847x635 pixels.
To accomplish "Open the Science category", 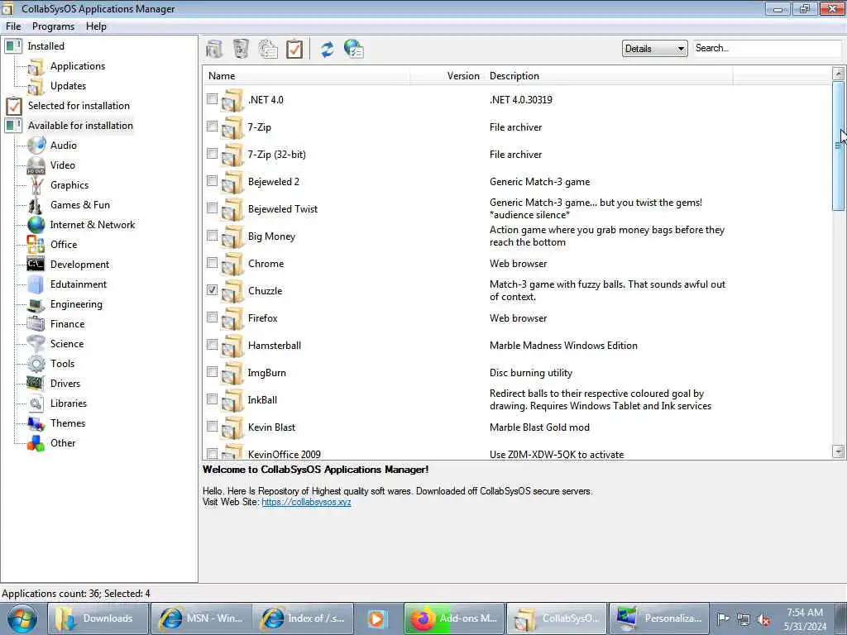I will [66, 344].
